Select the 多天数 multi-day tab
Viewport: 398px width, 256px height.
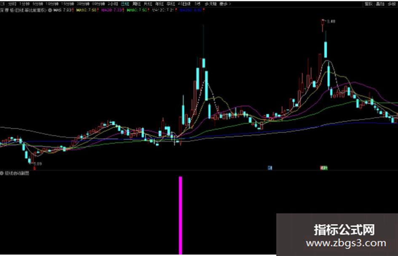point(211,4)
